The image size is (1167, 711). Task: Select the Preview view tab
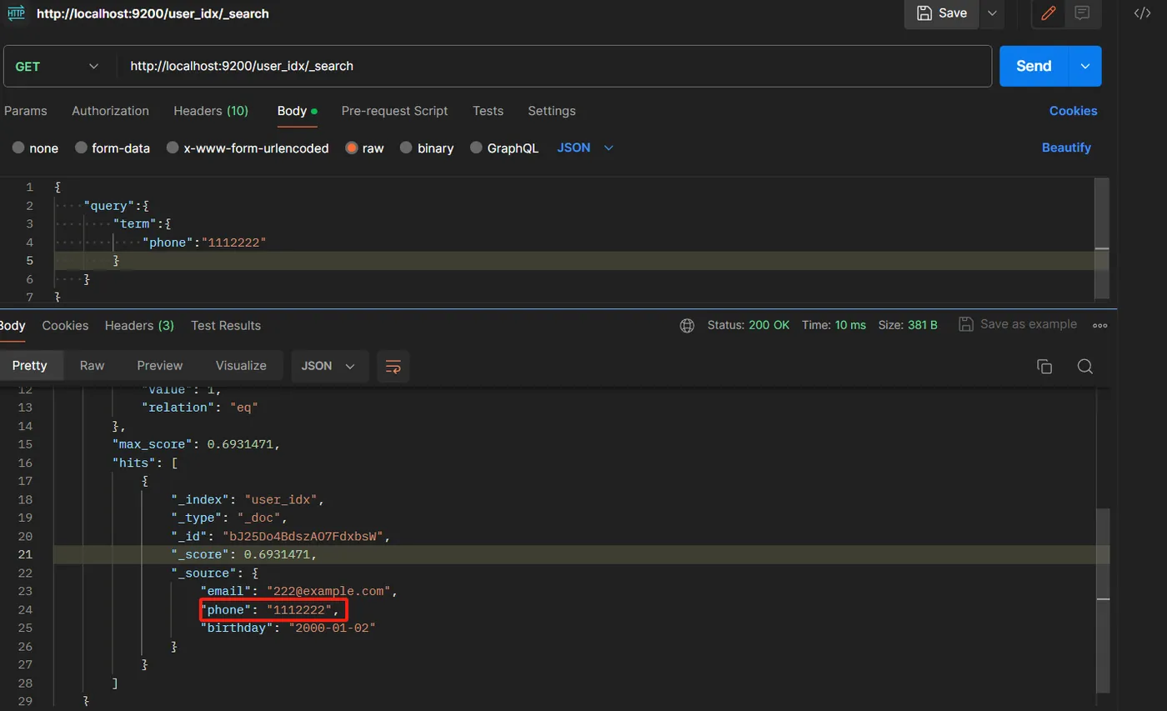(160, 366)
